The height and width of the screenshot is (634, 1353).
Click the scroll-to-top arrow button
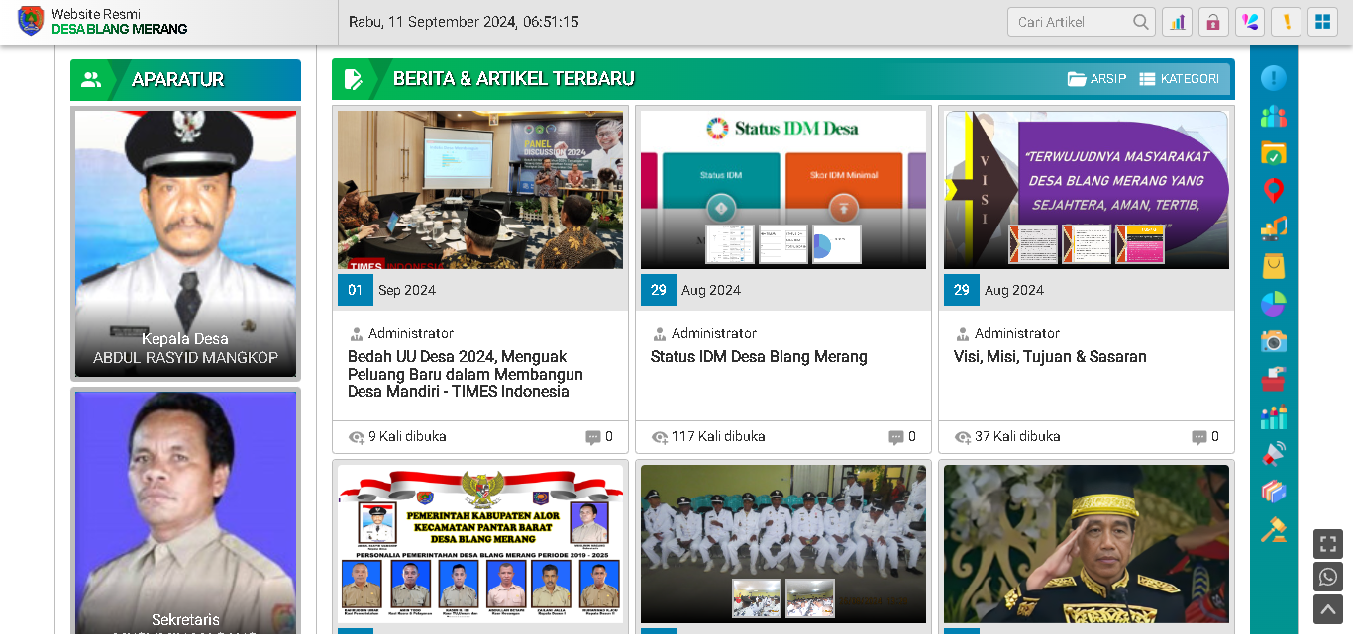coord(1328,609)
